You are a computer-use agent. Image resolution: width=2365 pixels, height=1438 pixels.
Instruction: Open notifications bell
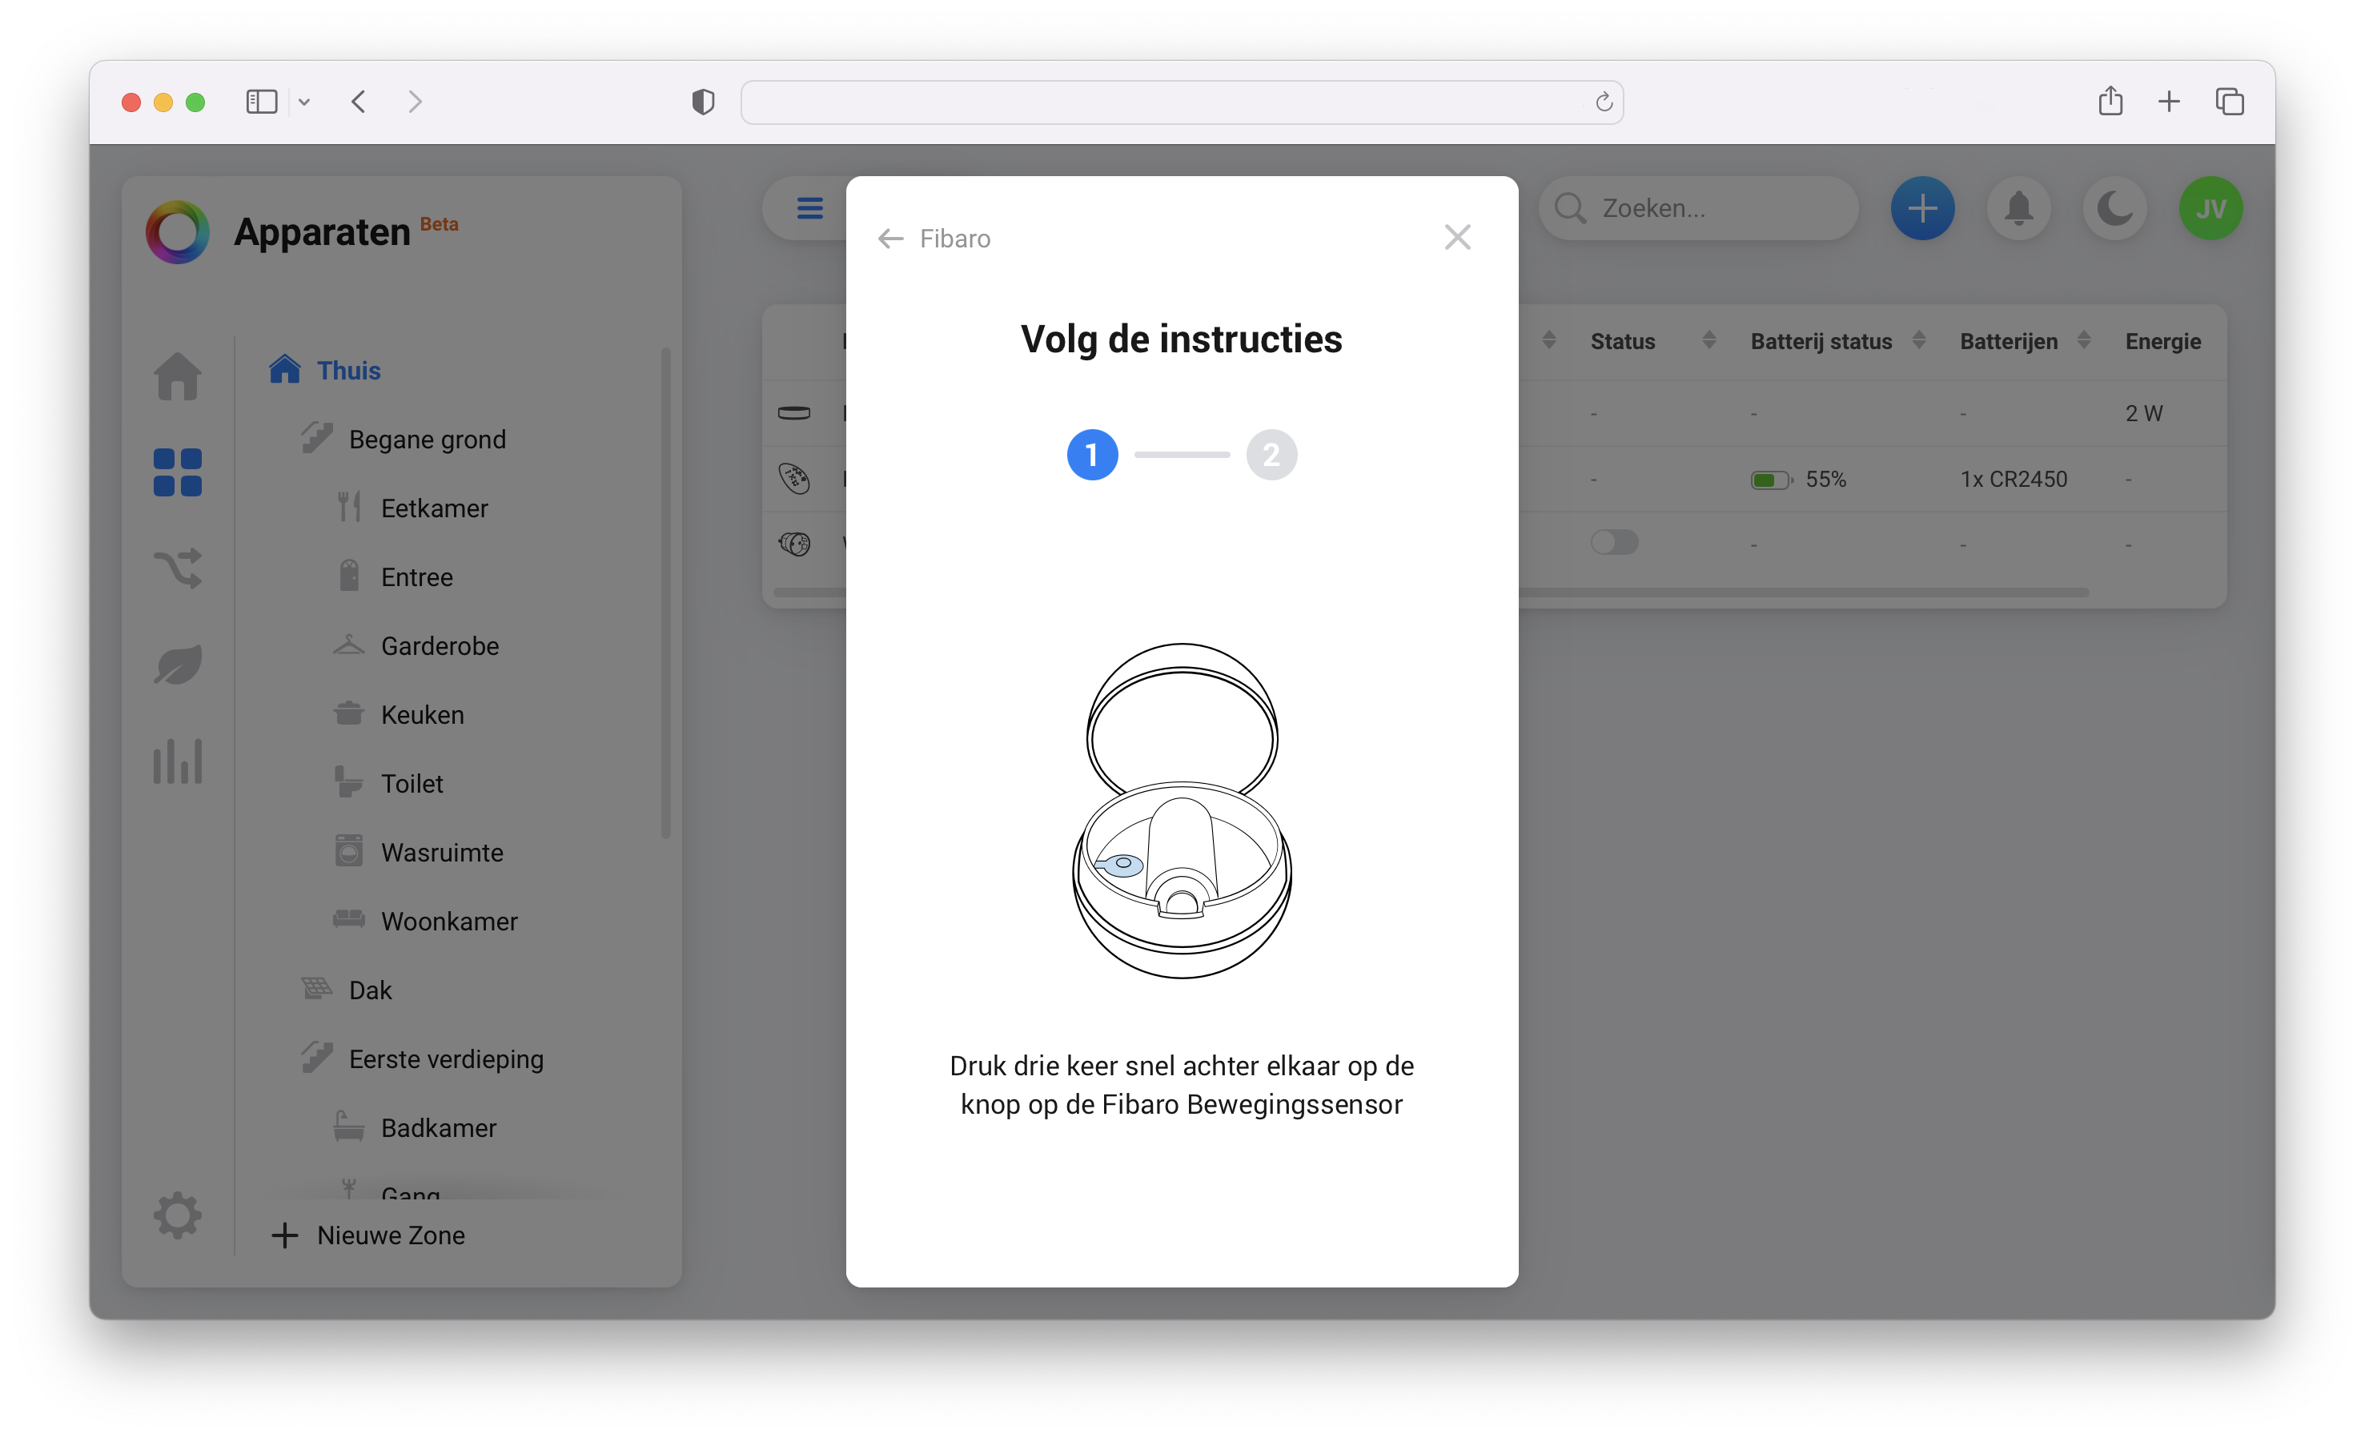click(2019, 207)
